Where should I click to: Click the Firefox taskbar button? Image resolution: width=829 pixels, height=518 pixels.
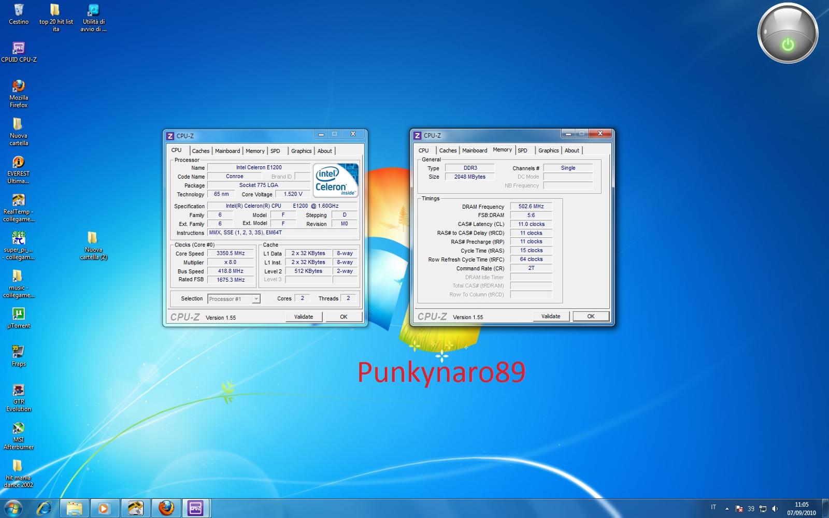(x=166, y=508)
